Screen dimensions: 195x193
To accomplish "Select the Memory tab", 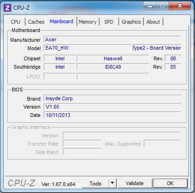I will tap(87, 22).
